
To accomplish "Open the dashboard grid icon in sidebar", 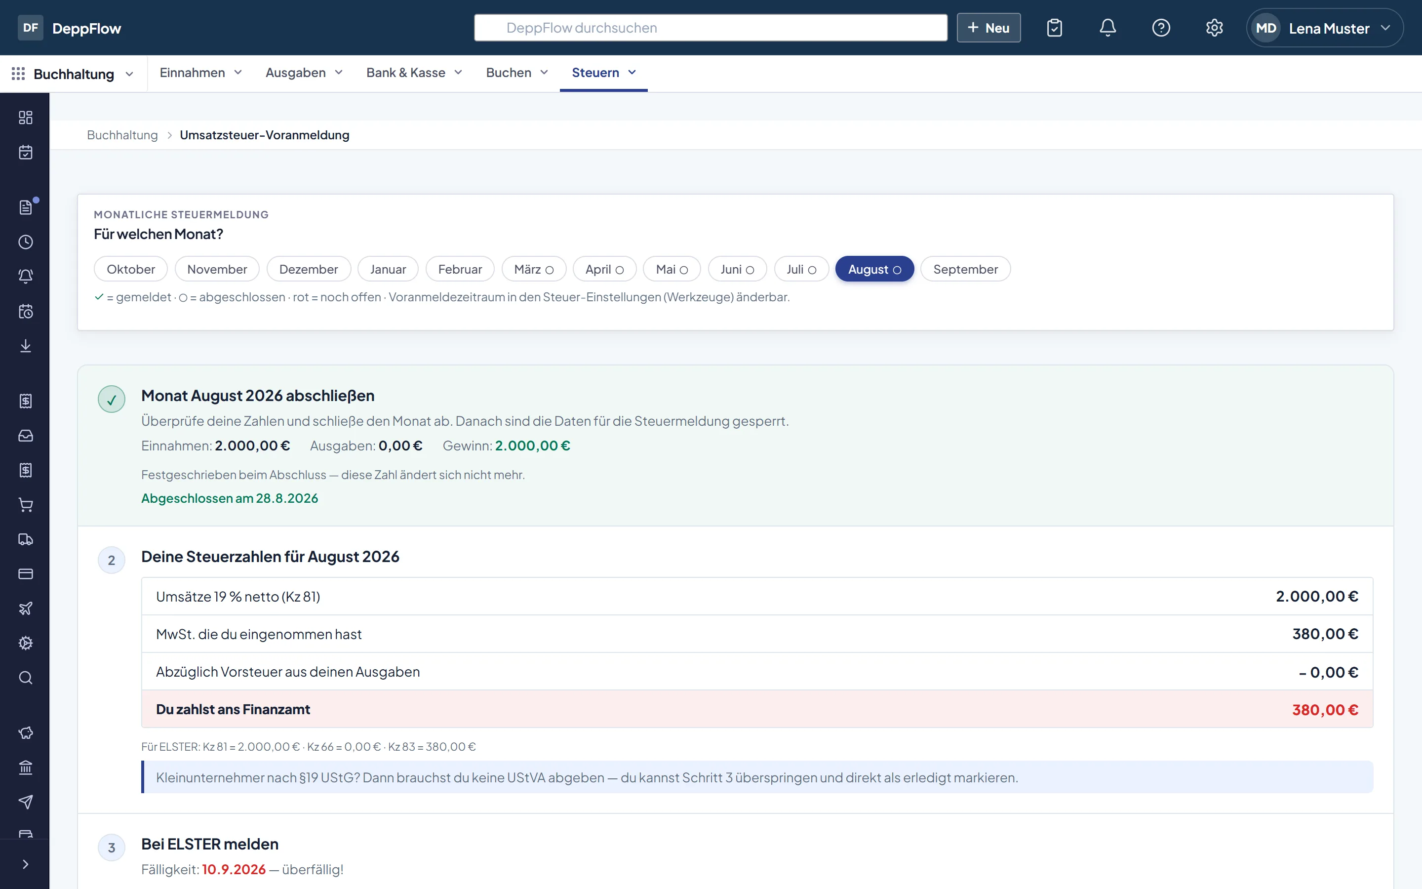I will coord(25,118).
